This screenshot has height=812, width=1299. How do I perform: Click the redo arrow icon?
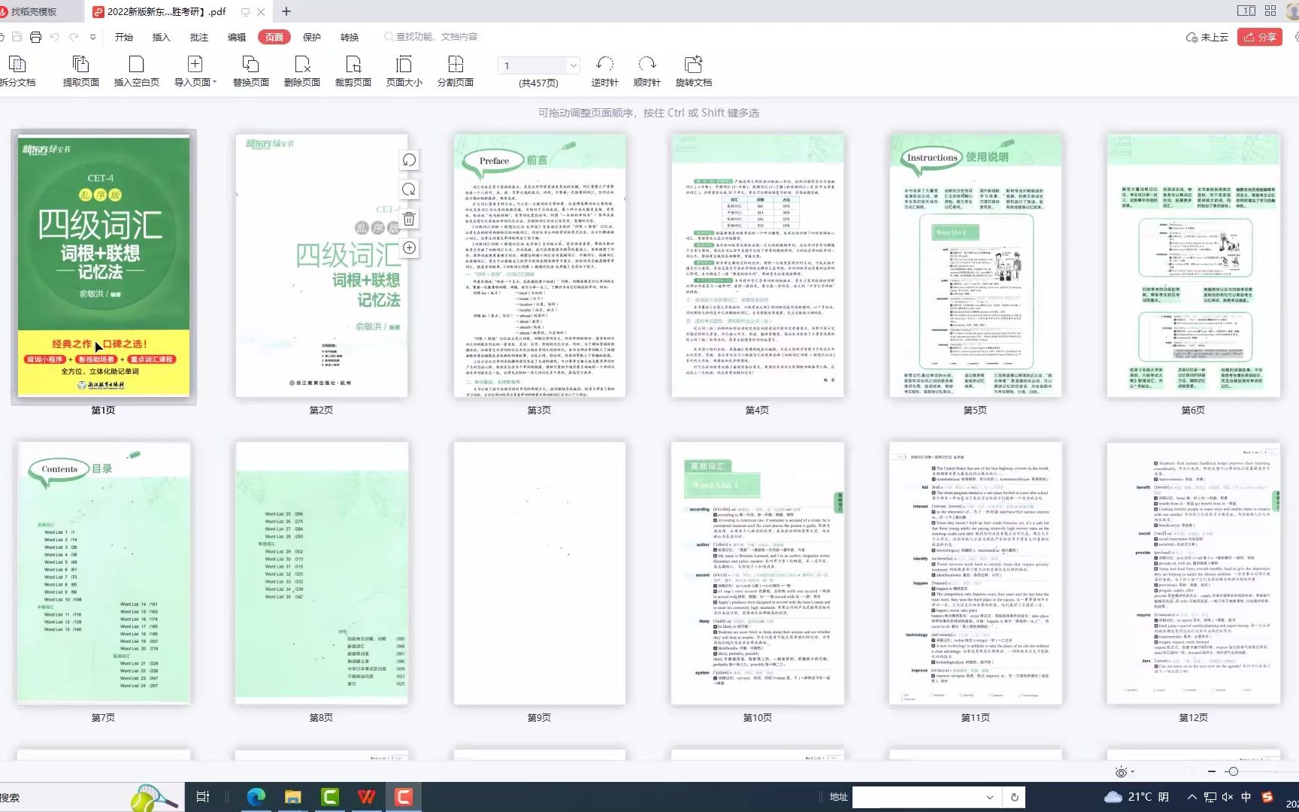(74, 37)
